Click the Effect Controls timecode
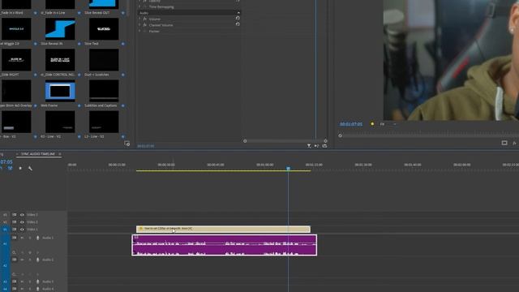 [x=146, y=146]
